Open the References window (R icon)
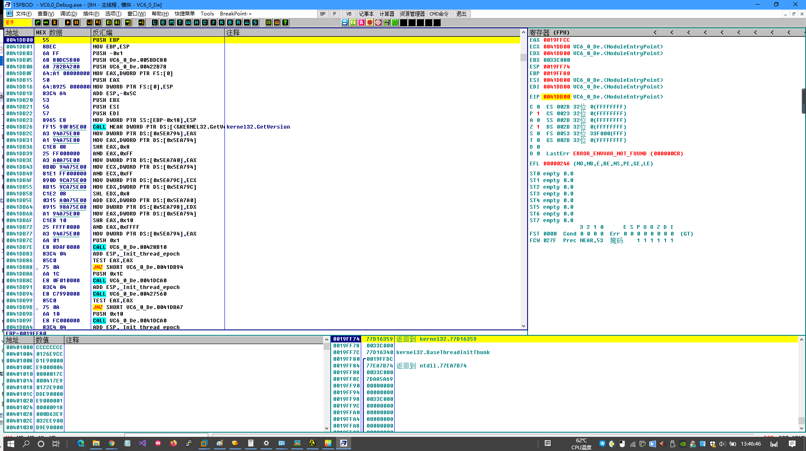Screen dimensions: 806x451 [238, 23]
